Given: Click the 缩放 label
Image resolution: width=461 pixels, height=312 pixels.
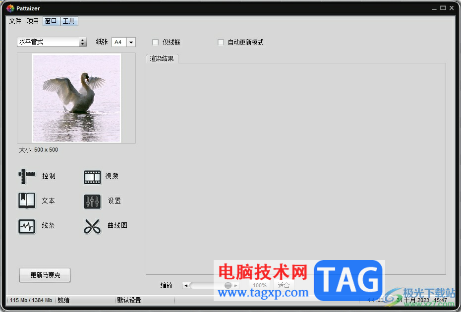Looking at the screenshot, I should (166, 285).
